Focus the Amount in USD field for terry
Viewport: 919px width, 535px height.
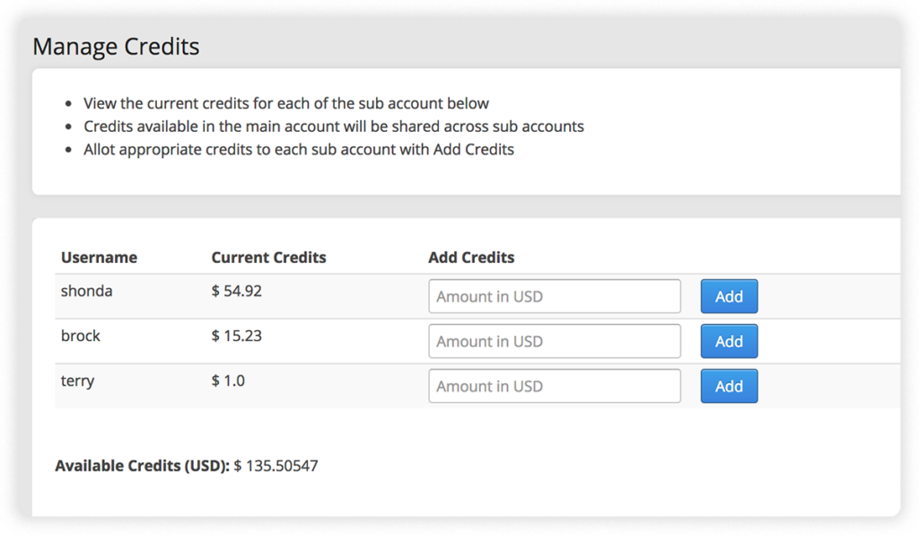pos(555,386)
